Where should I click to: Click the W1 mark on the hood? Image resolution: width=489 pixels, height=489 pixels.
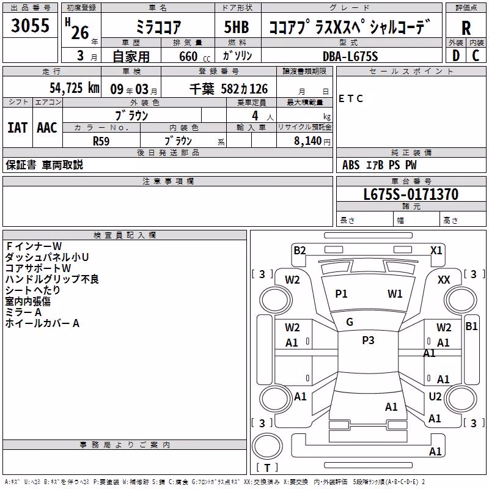[x=395, y=294]
